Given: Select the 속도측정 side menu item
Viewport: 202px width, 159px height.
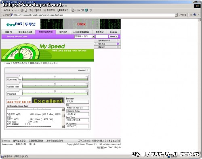Looking at the screenshot, I should coord(107,44).
